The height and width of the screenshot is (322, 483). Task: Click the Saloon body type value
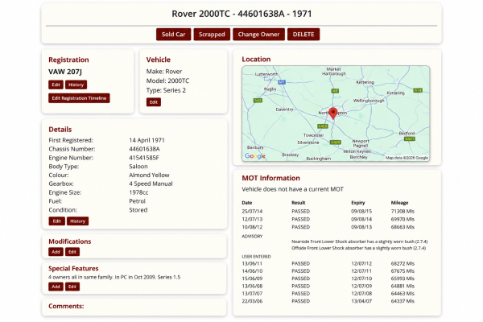138,166
